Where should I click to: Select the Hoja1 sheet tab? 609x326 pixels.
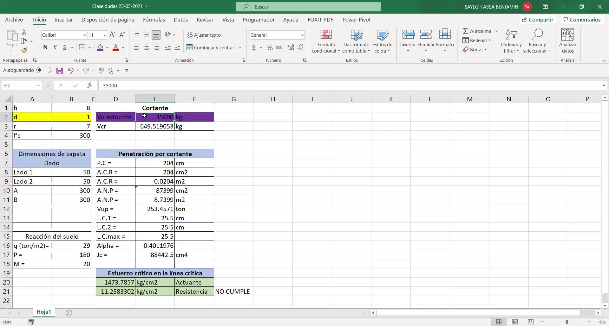[44, 312]
